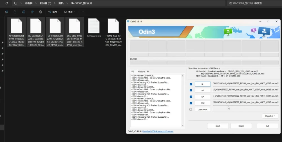282x142 pixels.
Task: Expand the chevron after 此电脑
Action: pyautogui.click(x=36, y=3)
